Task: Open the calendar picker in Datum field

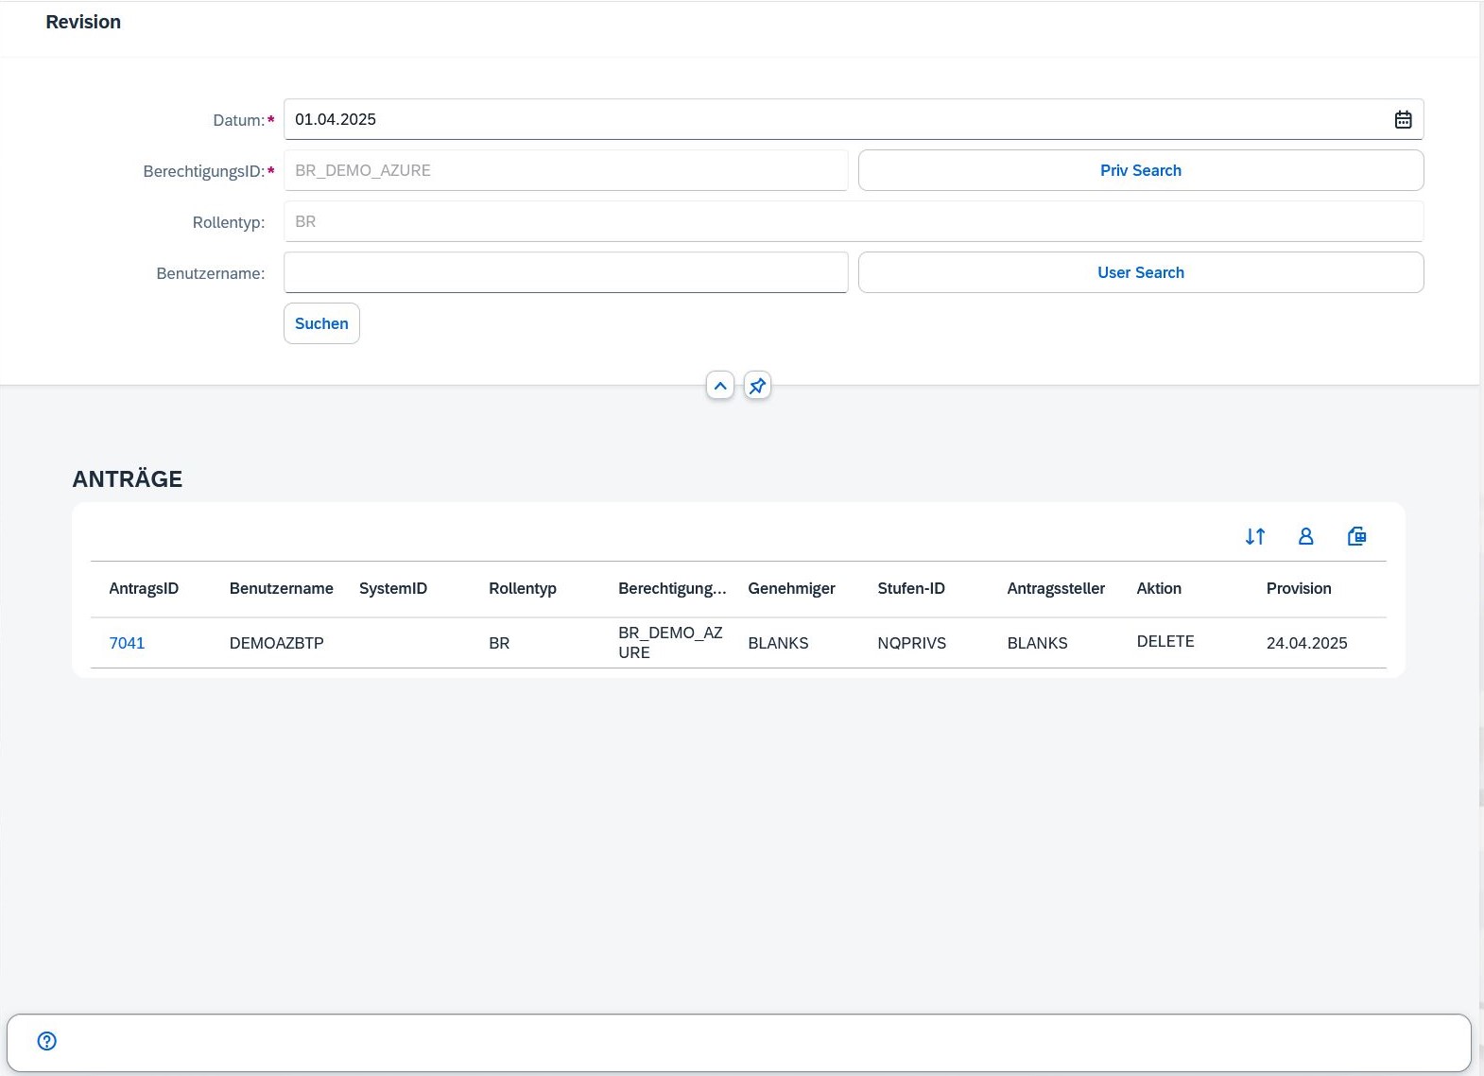Action: [x=1403, y=119]
